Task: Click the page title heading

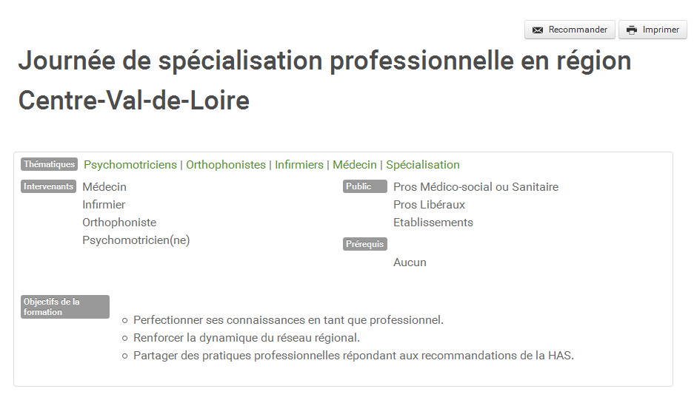Action: pos(324,80)
